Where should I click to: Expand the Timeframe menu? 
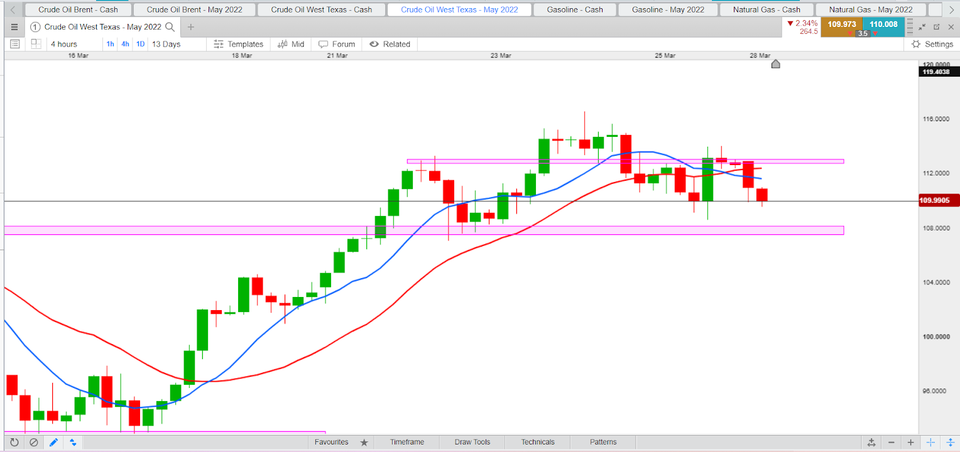[x=406, y=442]
